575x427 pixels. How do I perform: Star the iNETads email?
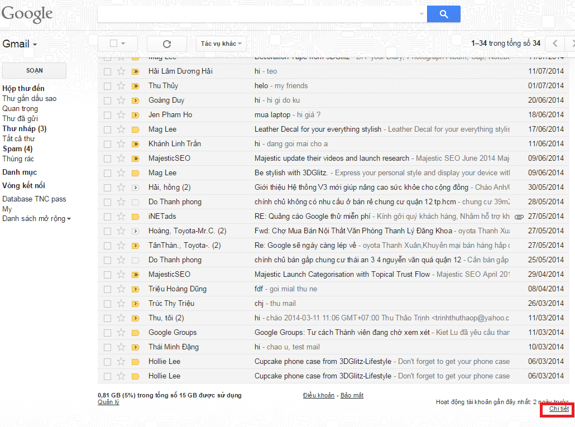(x=121, y=216)
